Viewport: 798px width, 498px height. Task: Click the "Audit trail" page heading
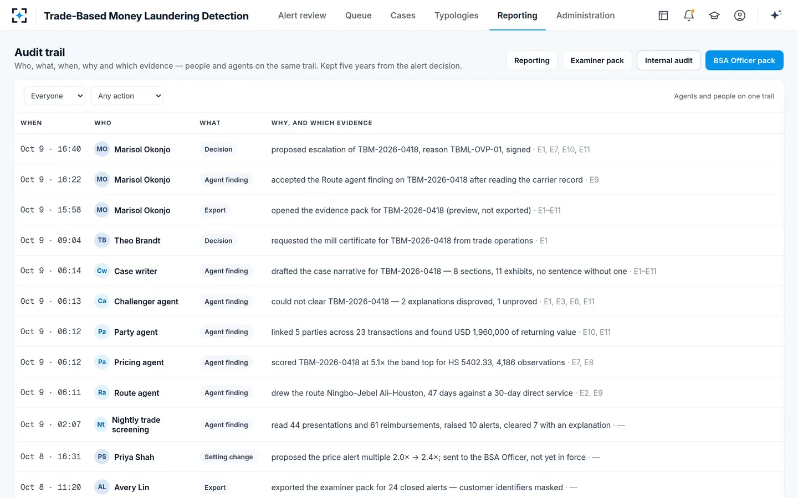point(40,53)
